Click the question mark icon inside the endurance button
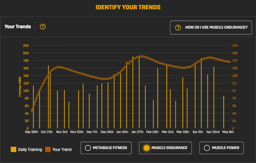 (x=178, y=28)
